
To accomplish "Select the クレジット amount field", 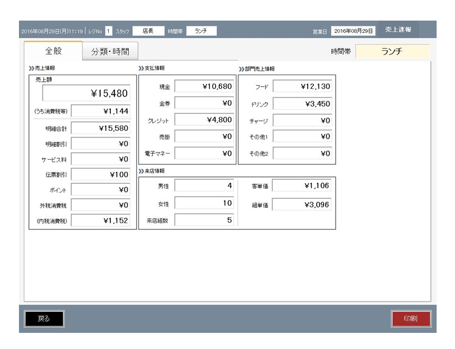I will tap(204, 120).
